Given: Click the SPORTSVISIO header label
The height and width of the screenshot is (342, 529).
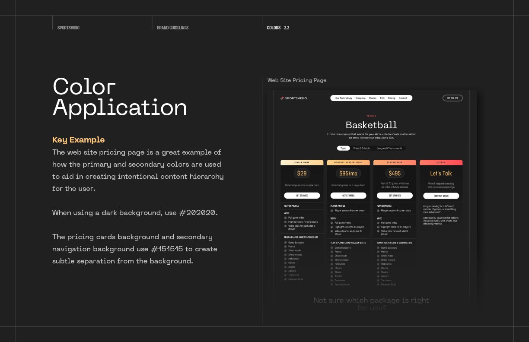Looking at the screenshot, I should coord(68,28).
